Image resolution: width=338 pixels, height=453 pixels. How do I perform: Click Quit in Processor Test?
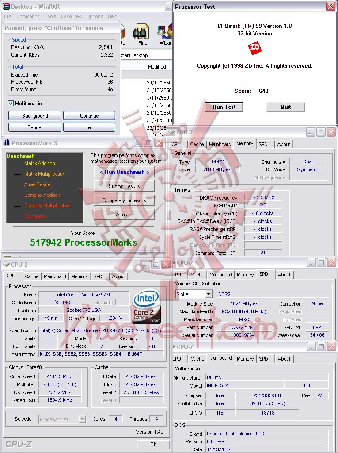coord(286,107)
